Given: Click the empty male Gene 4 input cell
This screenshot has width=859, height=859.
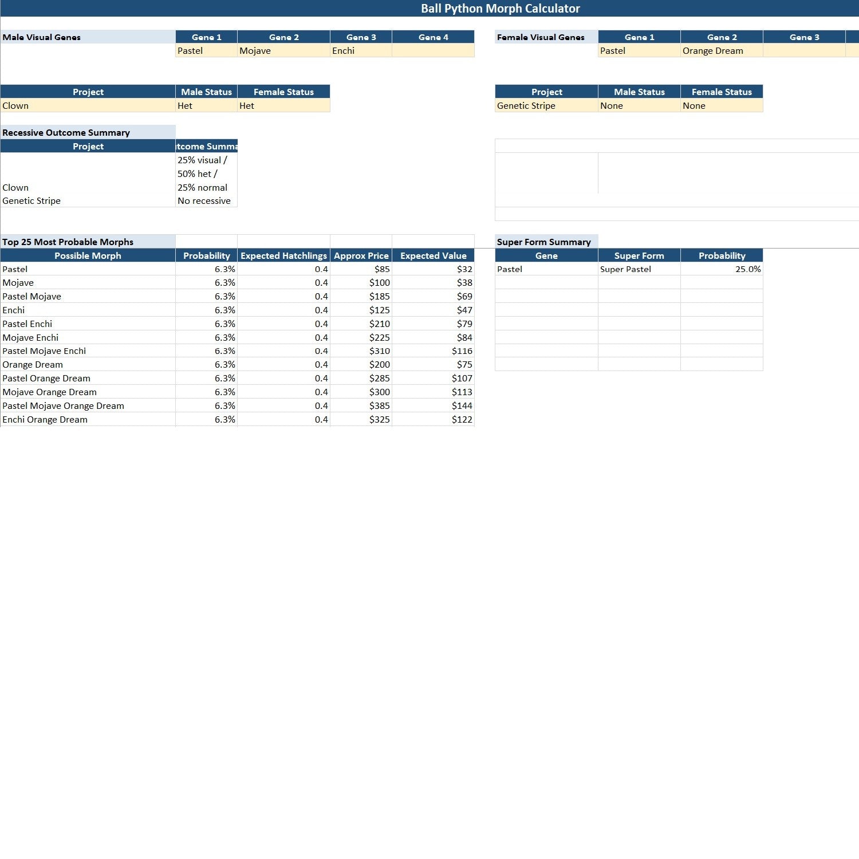Looking at the screenshot, I should click(433, 50).
